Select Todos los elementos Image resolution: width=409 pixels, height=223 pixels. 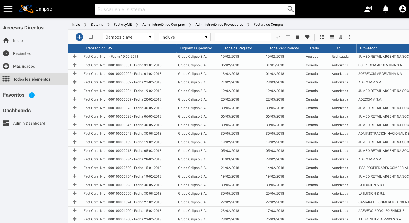click(34, 79)
